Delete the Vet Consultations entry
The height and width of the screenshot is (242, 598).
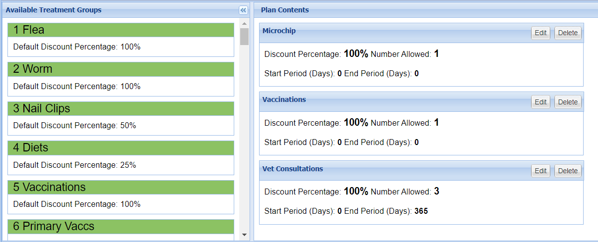click(568, 171)
